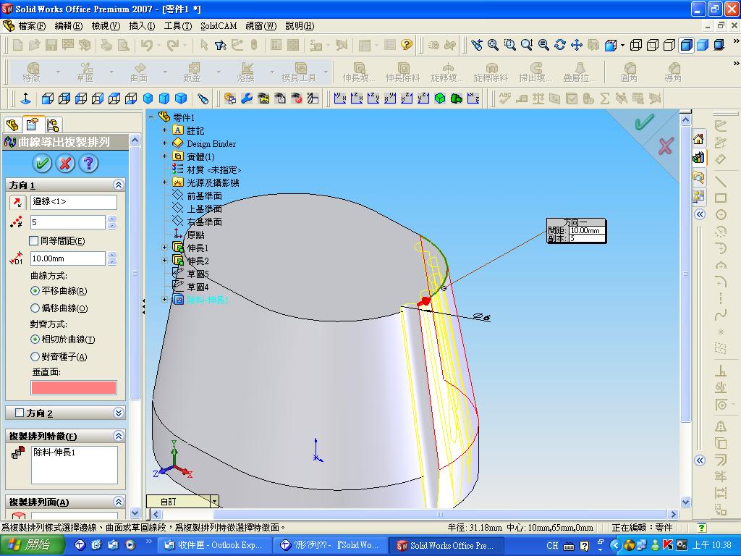Select 相切於曲線 alignment option

pos(35,340)
